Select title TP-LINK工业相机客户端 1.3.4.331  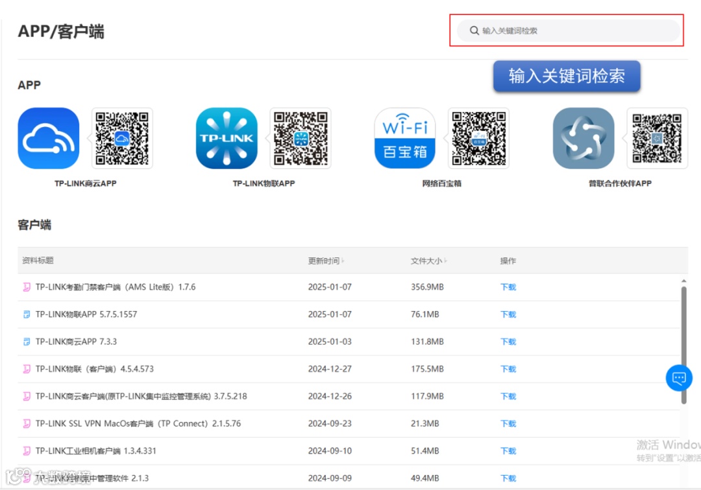click(95, 450)
